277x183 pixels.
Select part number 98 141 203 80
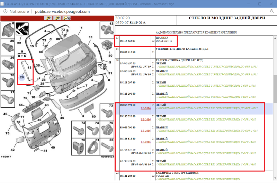point(127,176)
